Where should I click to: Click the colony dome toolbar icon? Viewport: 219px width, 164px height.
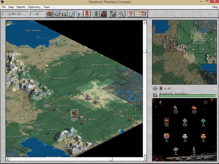56,14
